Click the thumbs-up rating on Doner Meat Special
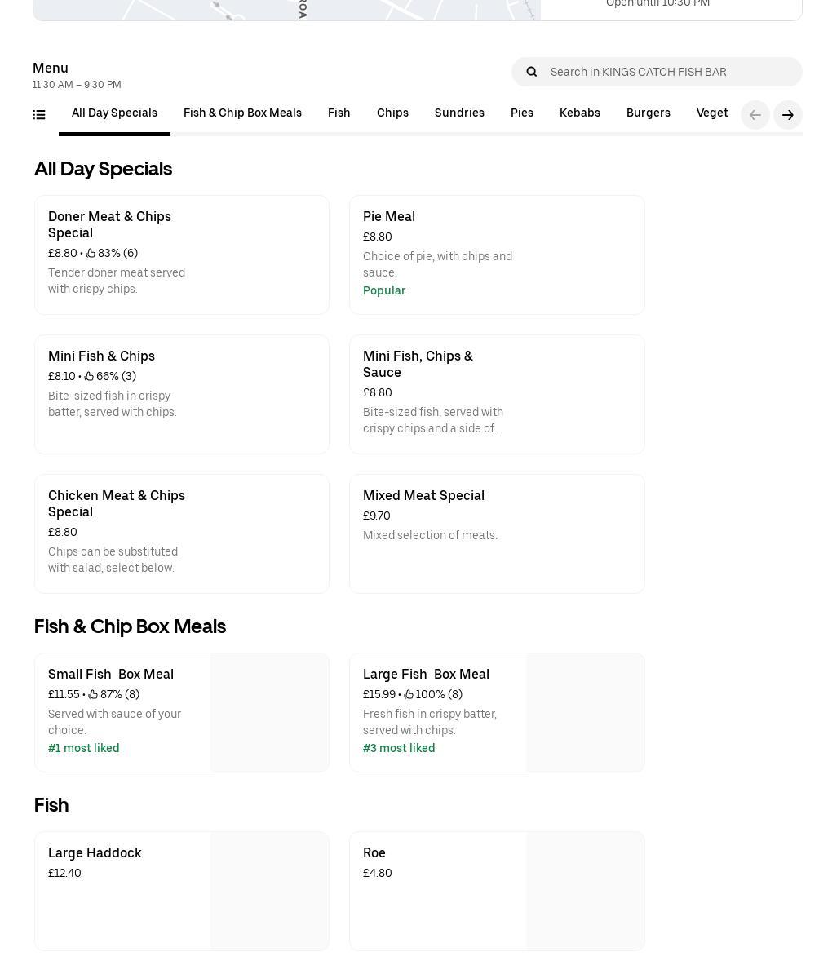 [x=91, y=253]
